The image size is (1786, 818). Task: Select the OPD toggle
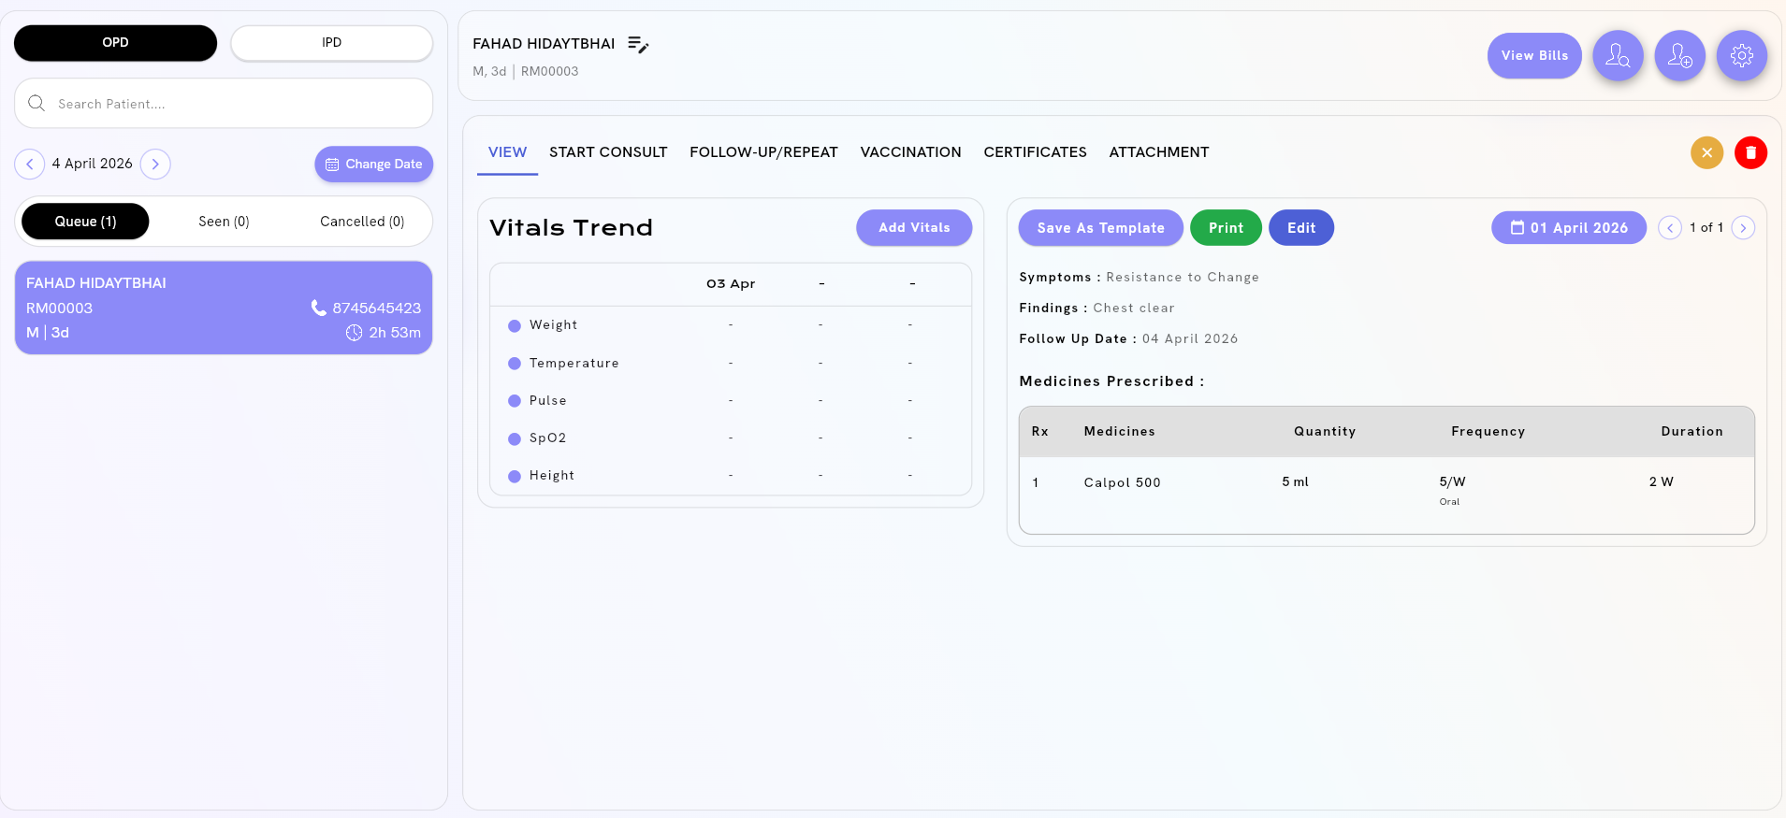click(x=115, y=43)
